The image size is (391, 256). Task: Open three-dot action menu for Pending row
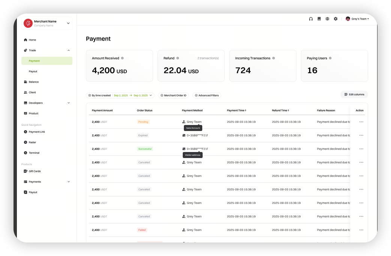pos(361,122)
